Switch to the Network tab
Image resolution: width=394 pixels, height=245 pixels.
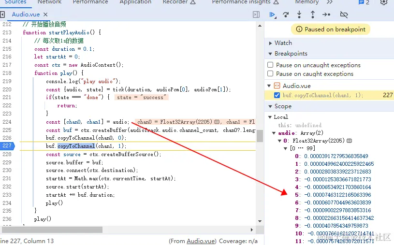coord(49,2)
